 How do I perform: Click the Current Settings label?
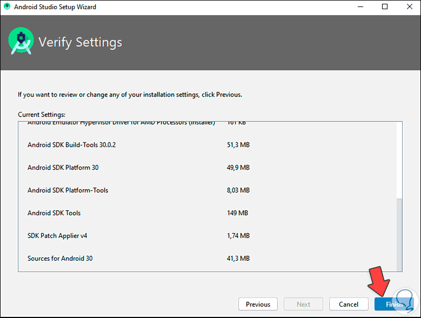pos(42,114)
